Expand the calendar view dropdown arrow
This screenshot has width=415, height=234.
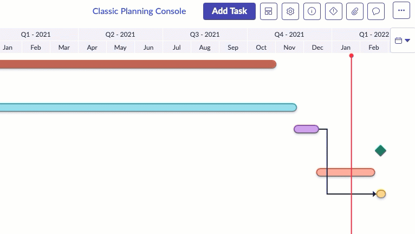pos(407,41)
